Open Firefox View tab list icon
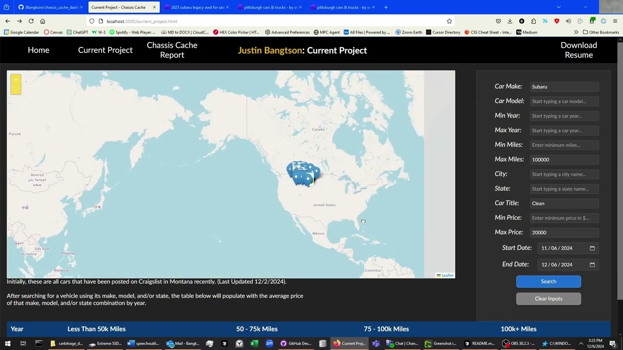The width and height of the screenshot is (623, 350). coord(7,7)
